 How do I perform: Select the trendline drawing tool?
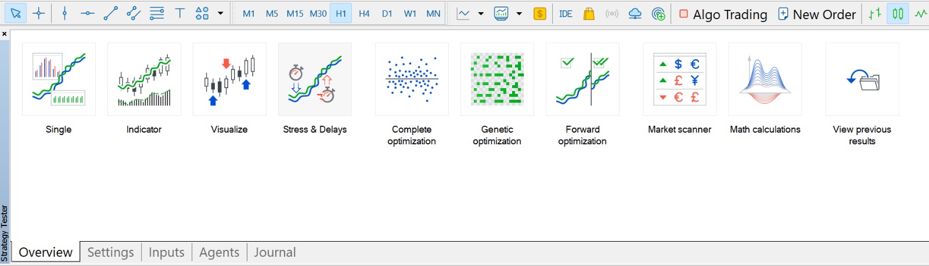coord(110,13)
